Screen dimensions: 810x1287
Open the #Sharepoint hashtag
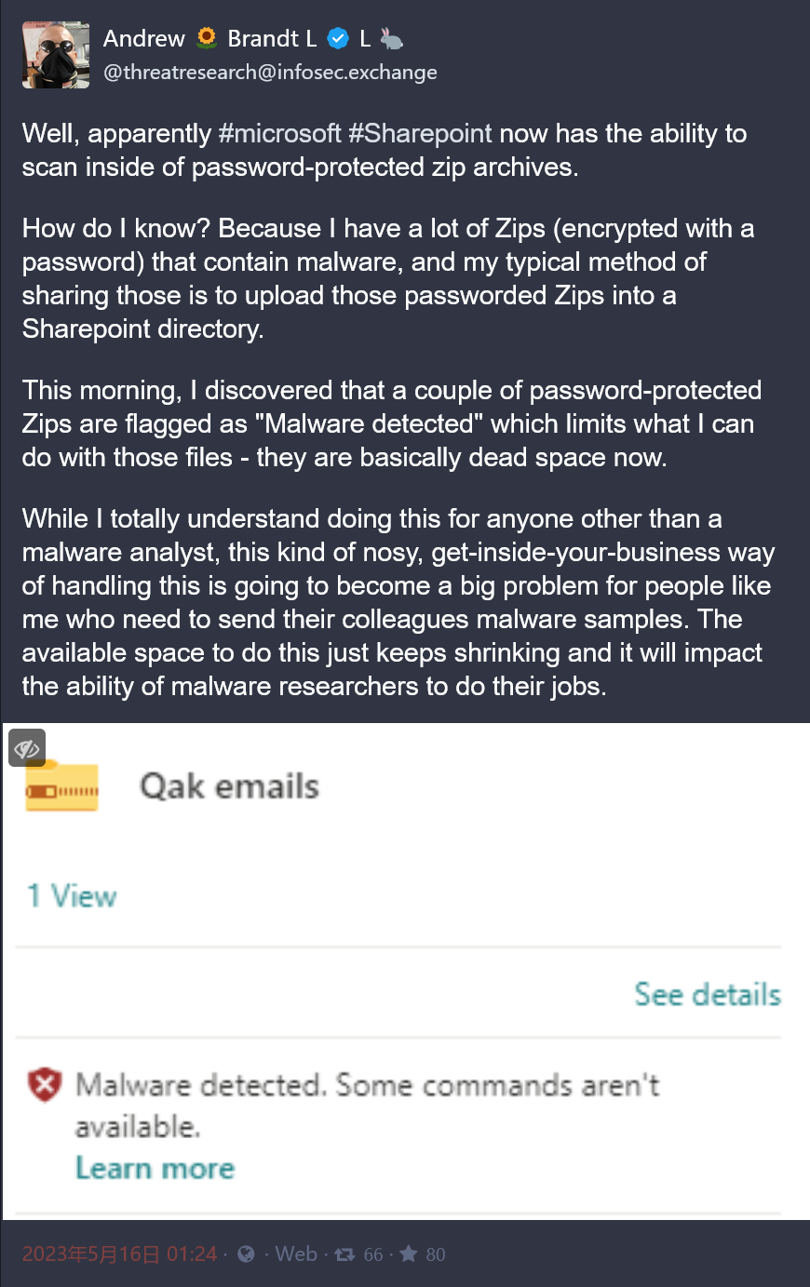(420, 133)
